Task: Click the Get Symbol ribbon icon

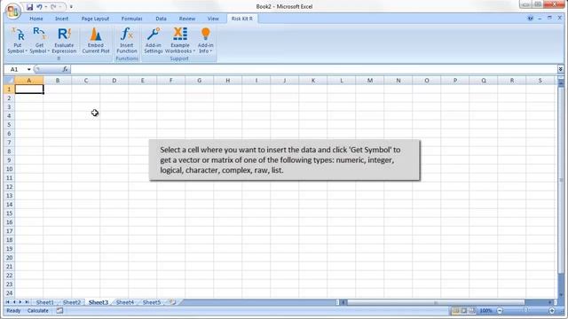Action: click(39, 35)
